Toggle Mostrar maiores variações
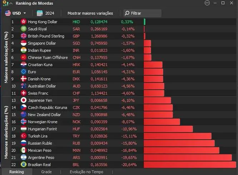 pos(90,13)
